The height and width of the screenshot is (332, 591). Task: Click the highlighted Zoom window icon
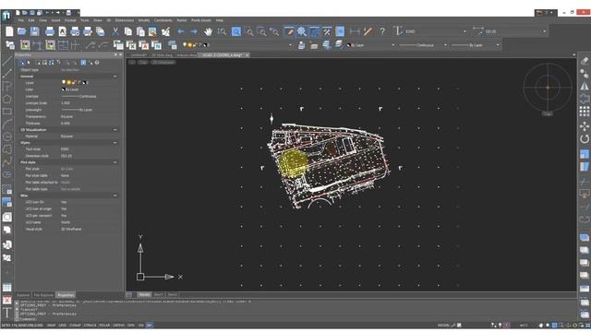pos(236,31)
